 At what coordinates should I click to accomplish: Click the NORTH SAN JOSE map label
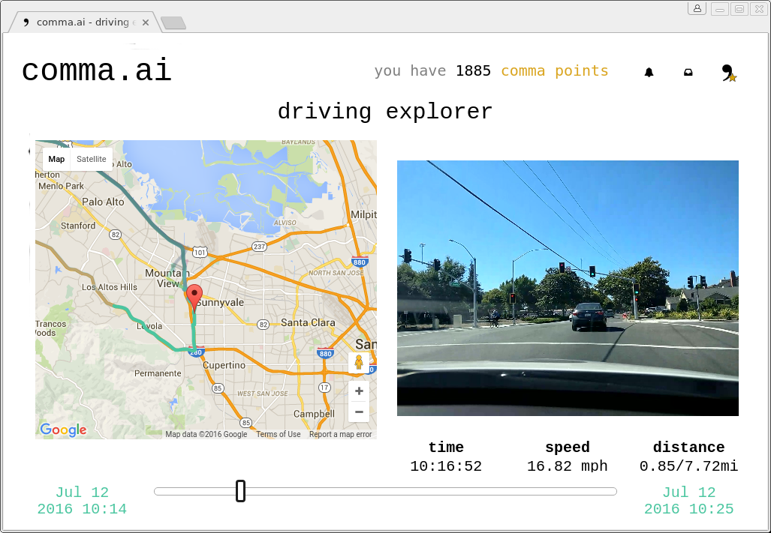click(x=336, y=273)
